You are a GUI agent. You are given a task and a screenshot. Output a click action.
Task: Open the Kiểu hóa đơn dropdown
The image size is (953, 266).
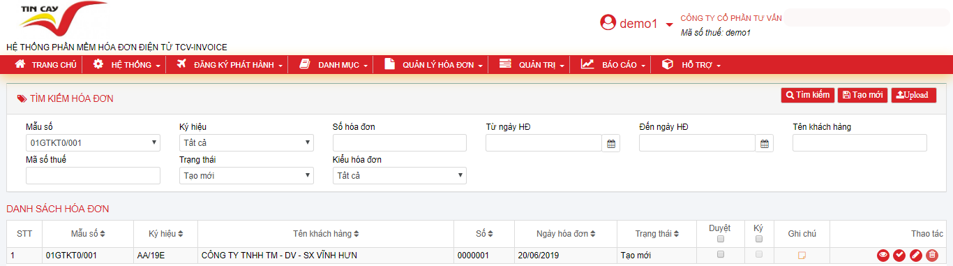pos(400,175)
